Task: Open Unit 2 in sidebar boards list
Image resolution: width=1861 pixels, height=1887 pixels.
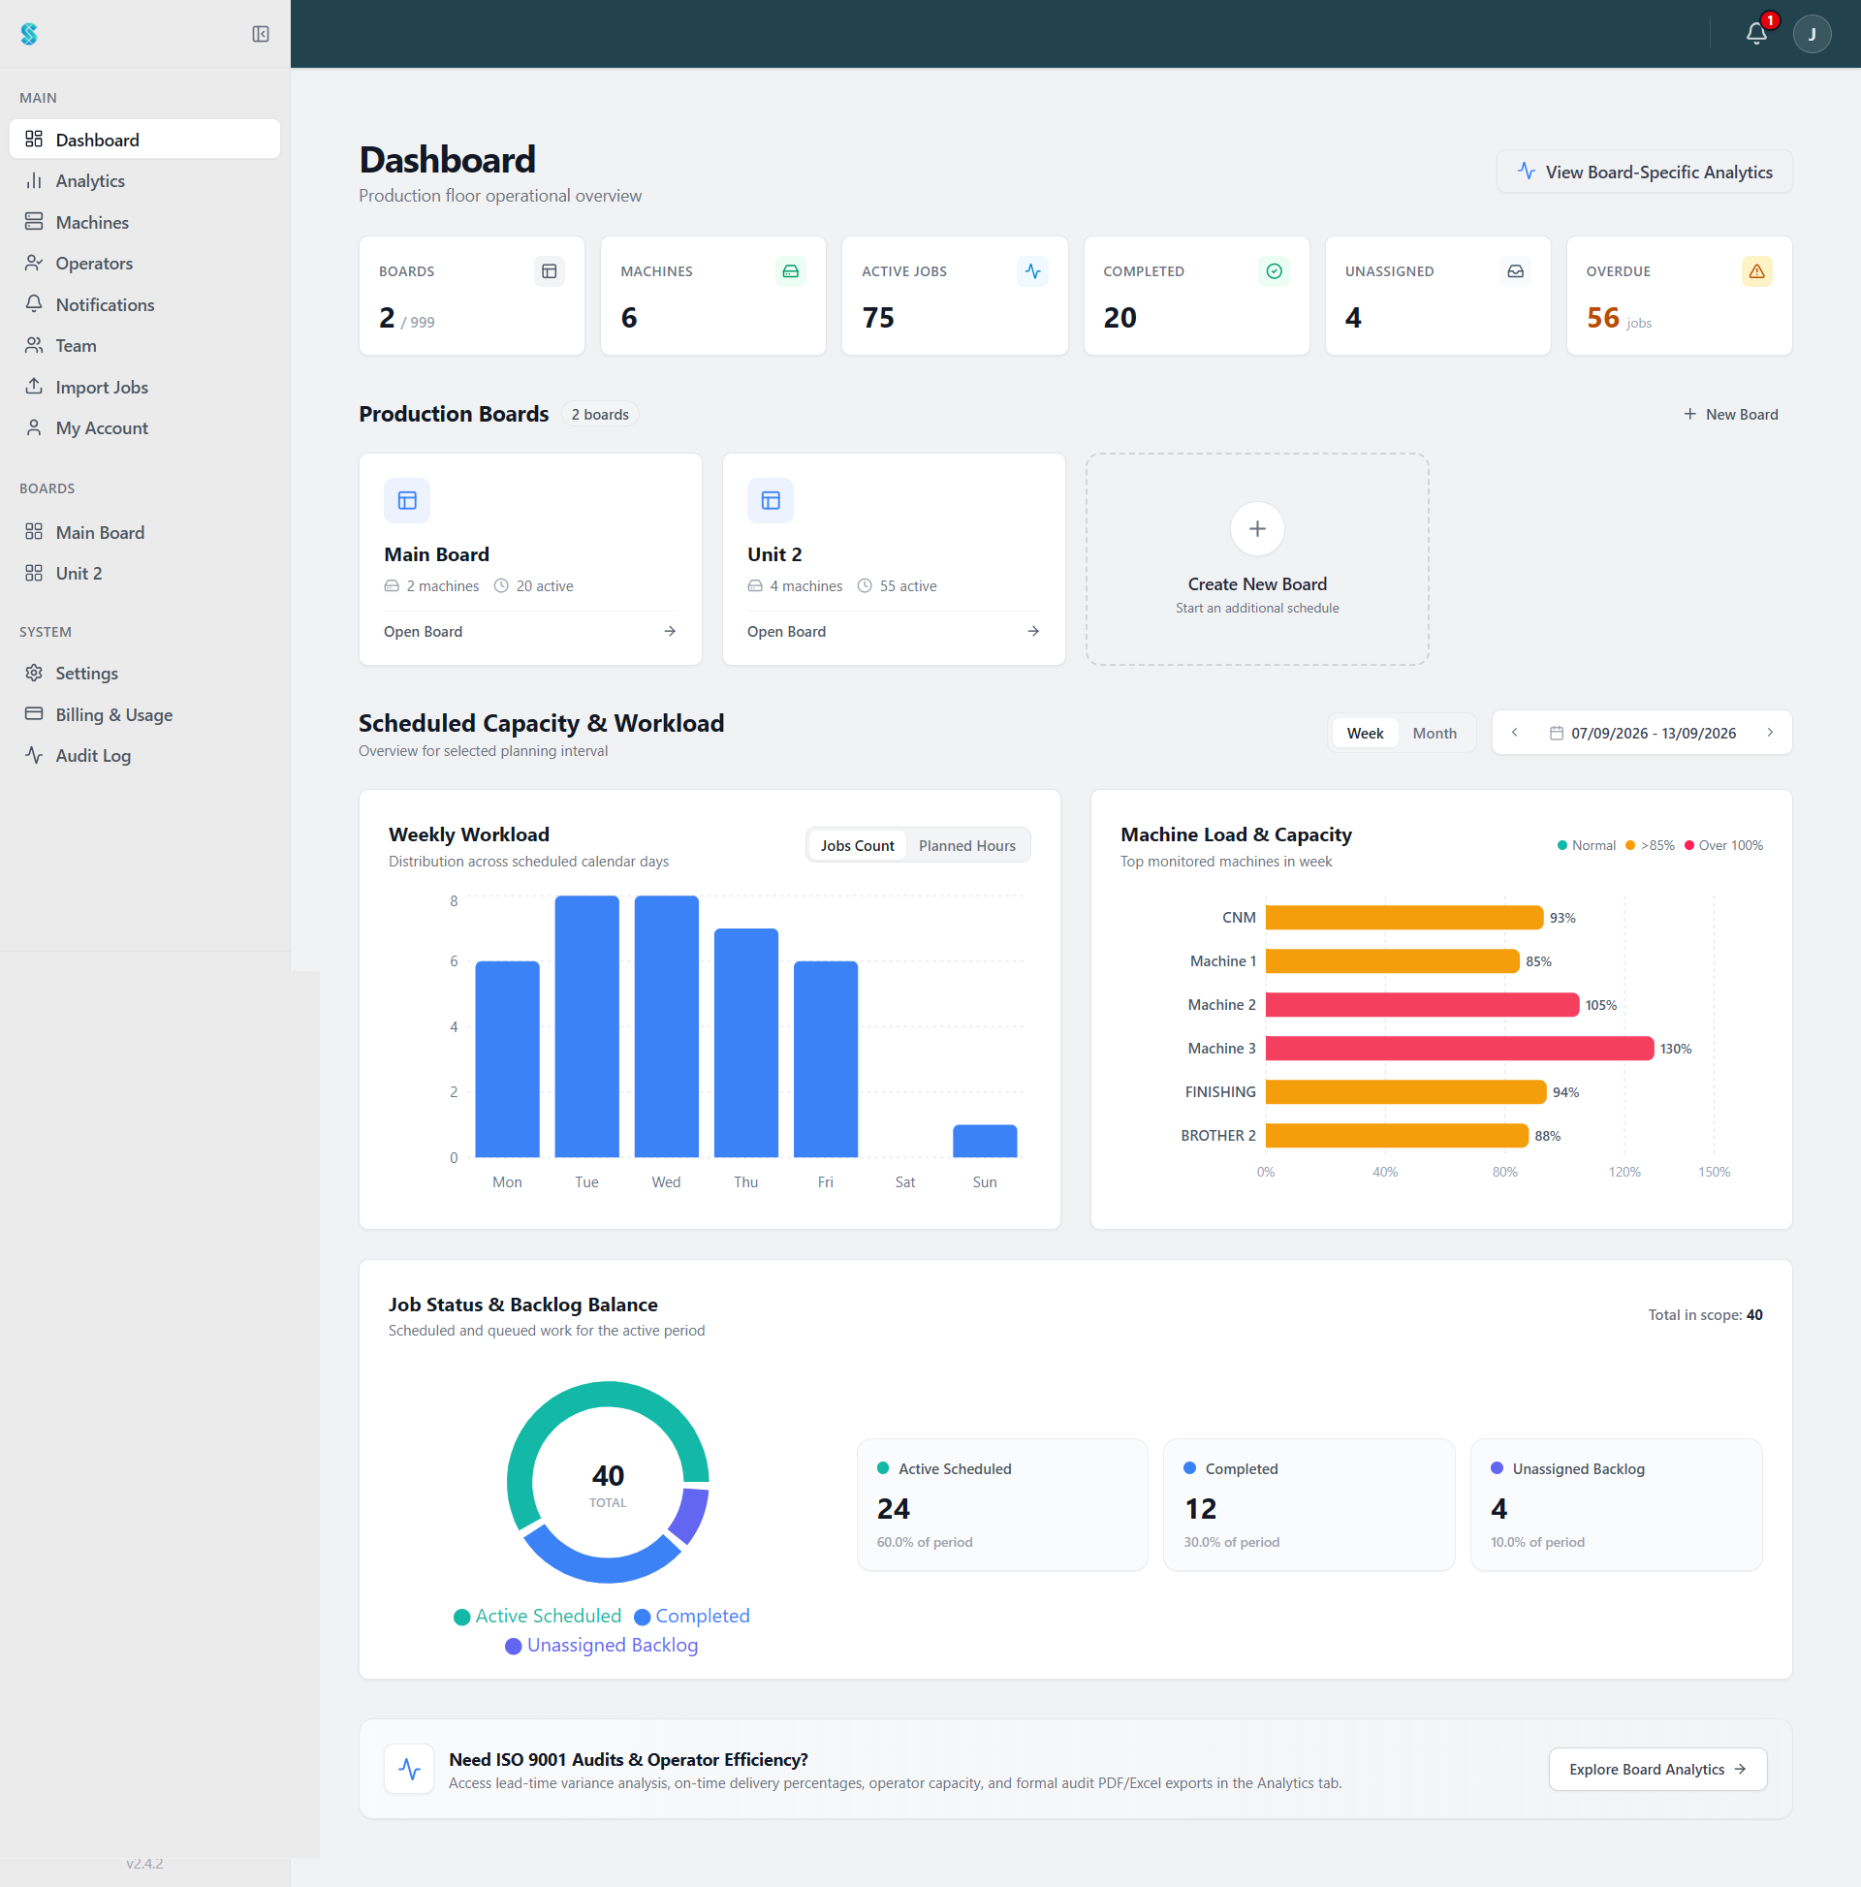Action: tap(144, 575)
